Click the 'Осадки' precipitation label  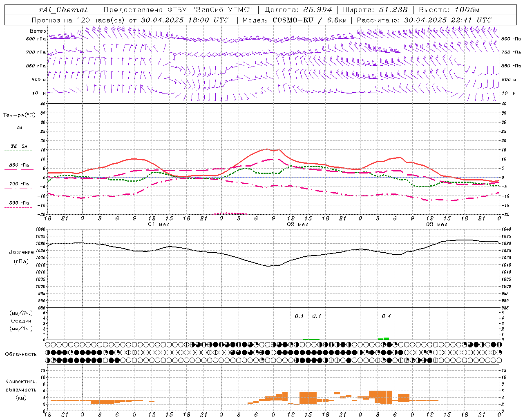(21, 321)
